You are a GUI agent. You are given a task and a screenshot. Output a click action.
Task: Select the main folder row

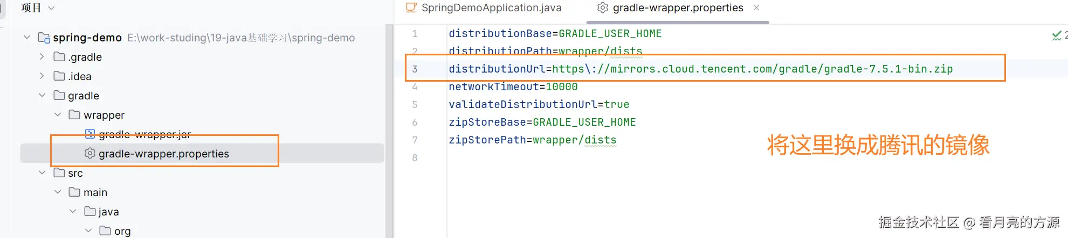(x=202, y=192)
